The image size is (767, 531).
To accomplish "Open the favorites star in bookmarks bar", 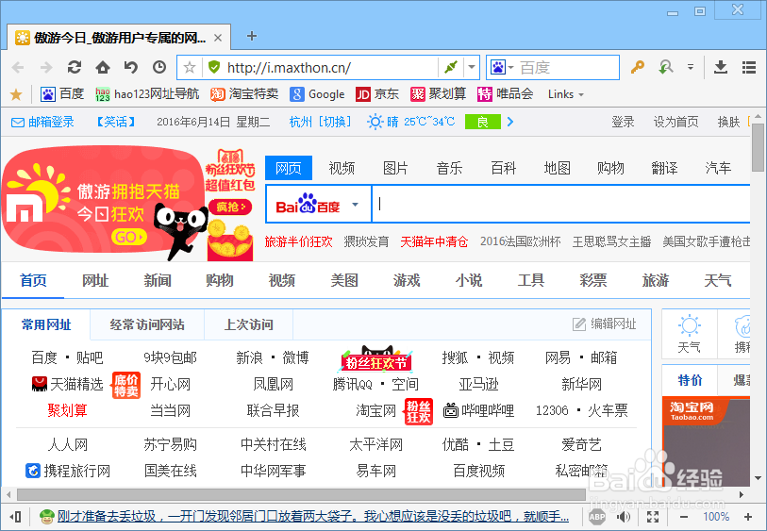I will coord(16,94).
